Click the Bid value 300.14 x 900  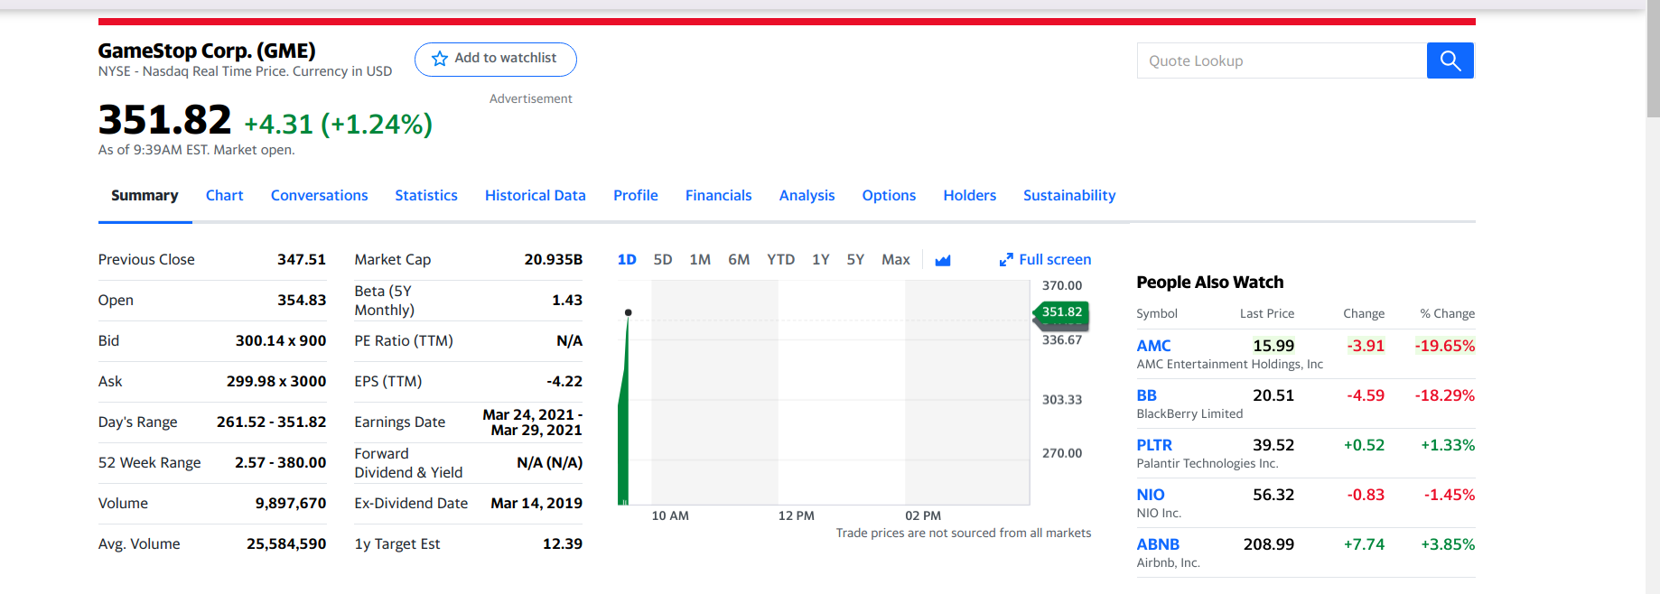point(281,341)
